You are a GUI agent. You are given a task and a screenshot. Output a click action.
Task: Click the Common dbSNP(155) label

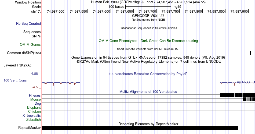[24, 53]
